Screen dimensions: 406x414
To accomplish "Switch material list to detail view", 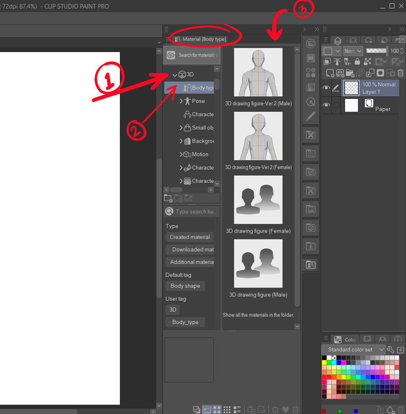I will (237, 410).
